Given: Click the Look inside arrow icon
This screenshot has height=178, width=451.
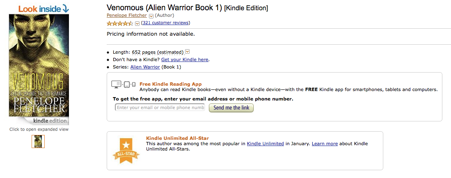Looking at the screenshot, I should tap(66, 8).
